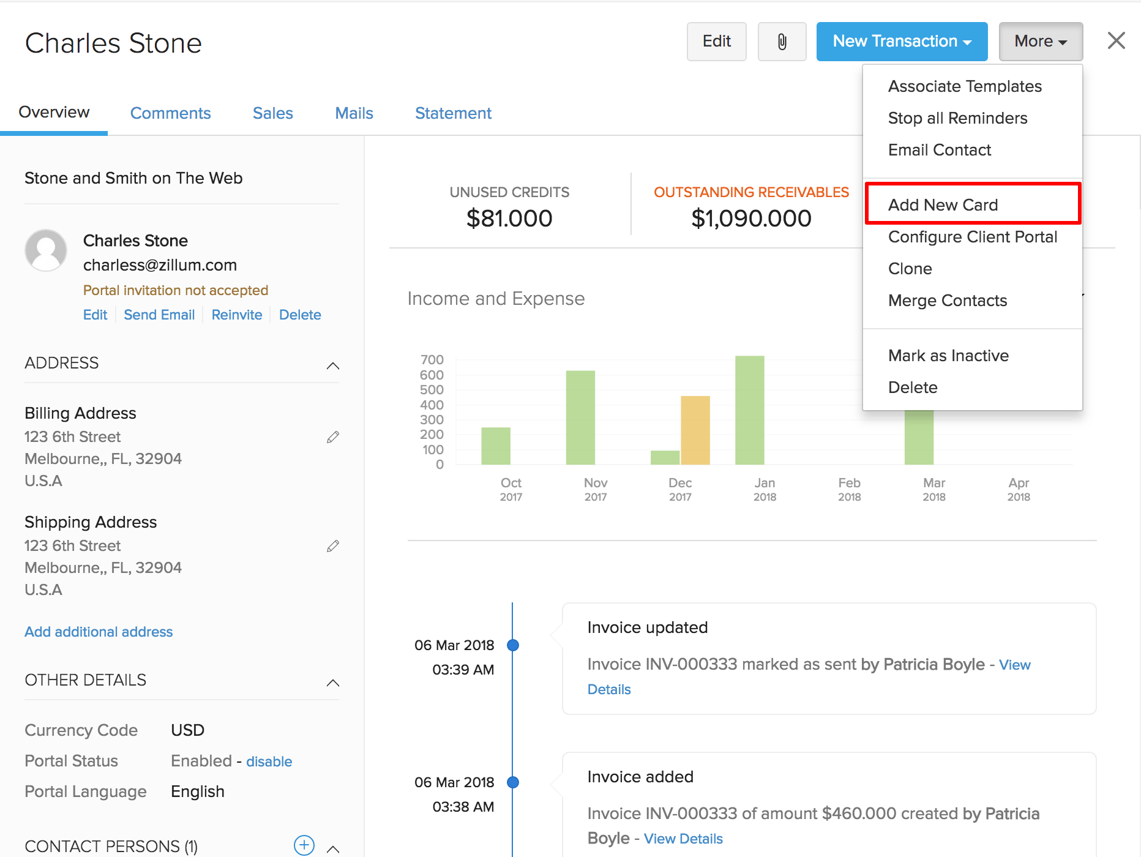Edit the Billing Address pencil icon

(333, 437)
